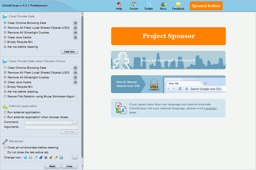Toggle upper Ask me before clearing checkbox
The image size is (256, 170).
point(5,47)
